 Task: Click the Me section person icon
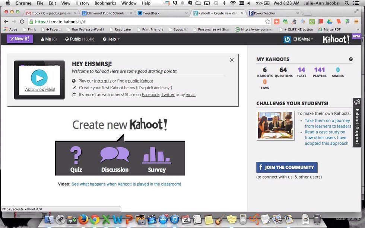tap(43, 39)
